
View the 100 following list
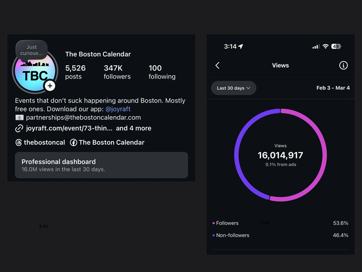pos(162,72)
